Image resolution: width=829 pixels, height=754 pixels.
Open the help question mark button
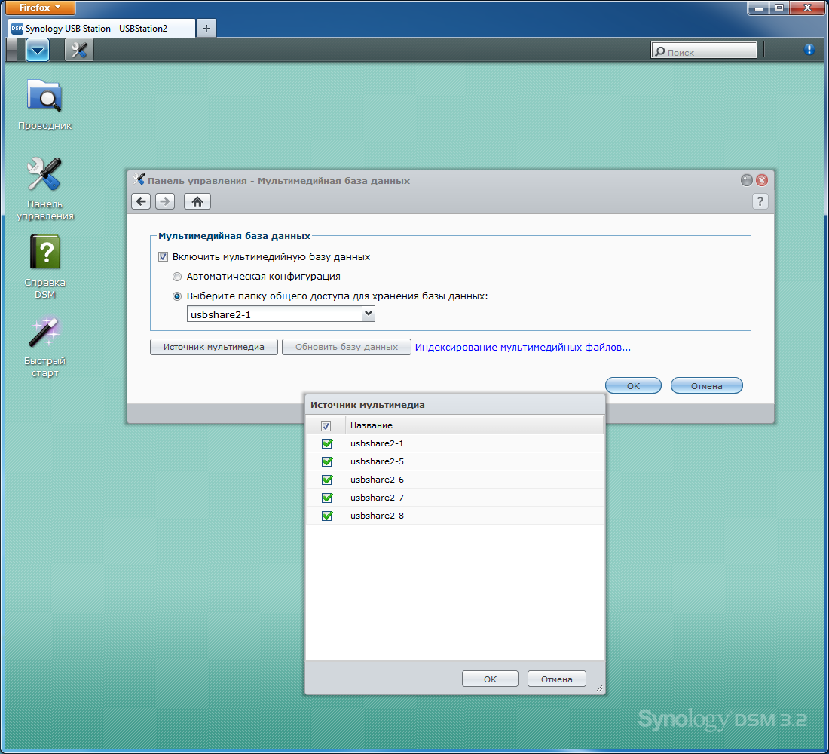click(x=760, y=201)
